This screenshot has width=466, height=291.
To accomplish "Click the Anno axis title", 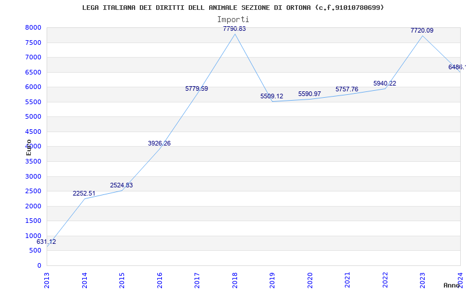I will click(x=451, y=285).
